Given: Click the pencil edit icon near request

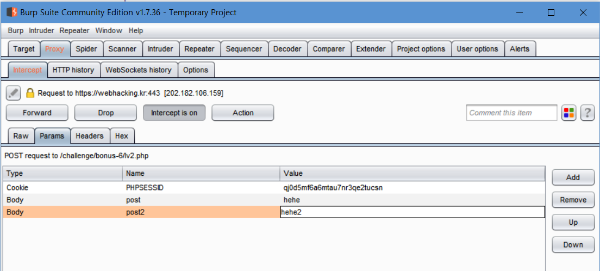Looking at the screenshot, I should click(14, 93).
